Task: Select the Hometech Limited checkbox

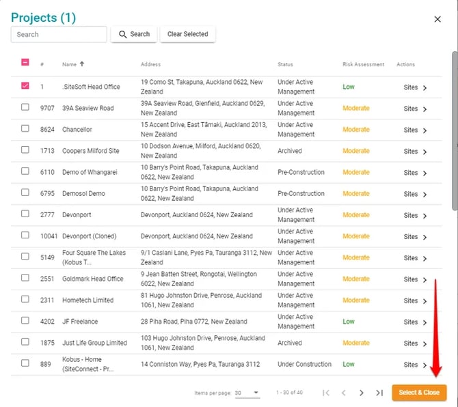Action: (25, 299)
